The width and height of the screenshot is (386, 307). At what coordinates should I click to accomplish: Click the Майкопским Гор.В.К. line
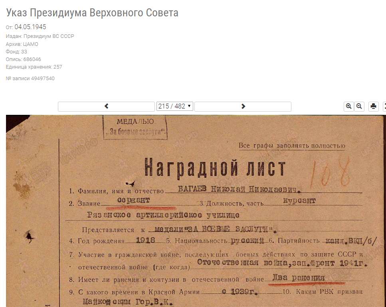[x=128, y=301]
